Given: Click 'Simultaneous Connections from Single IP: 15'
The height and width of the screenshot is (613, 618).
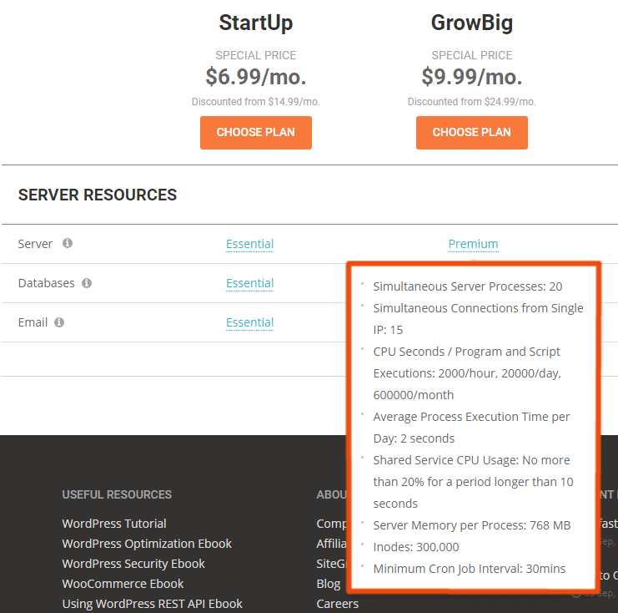Looking at the screenshot, I should click(x=478, y=319).
